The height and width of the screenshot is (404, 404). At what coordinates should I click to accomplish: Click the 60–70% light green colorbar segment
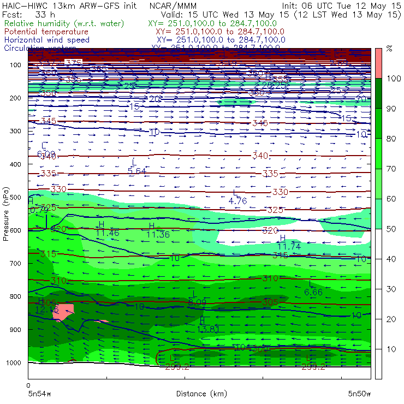point(378,183)
